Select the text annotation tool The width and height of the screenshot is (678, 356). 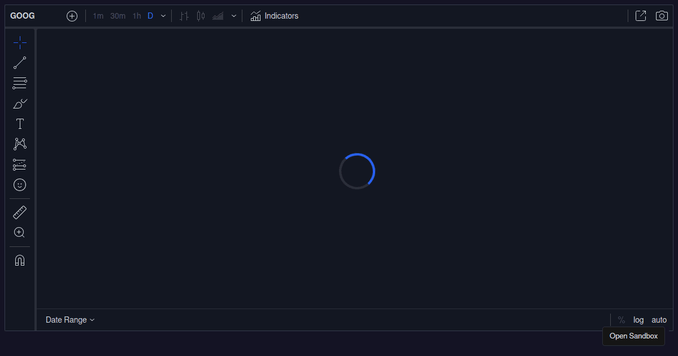20,123
